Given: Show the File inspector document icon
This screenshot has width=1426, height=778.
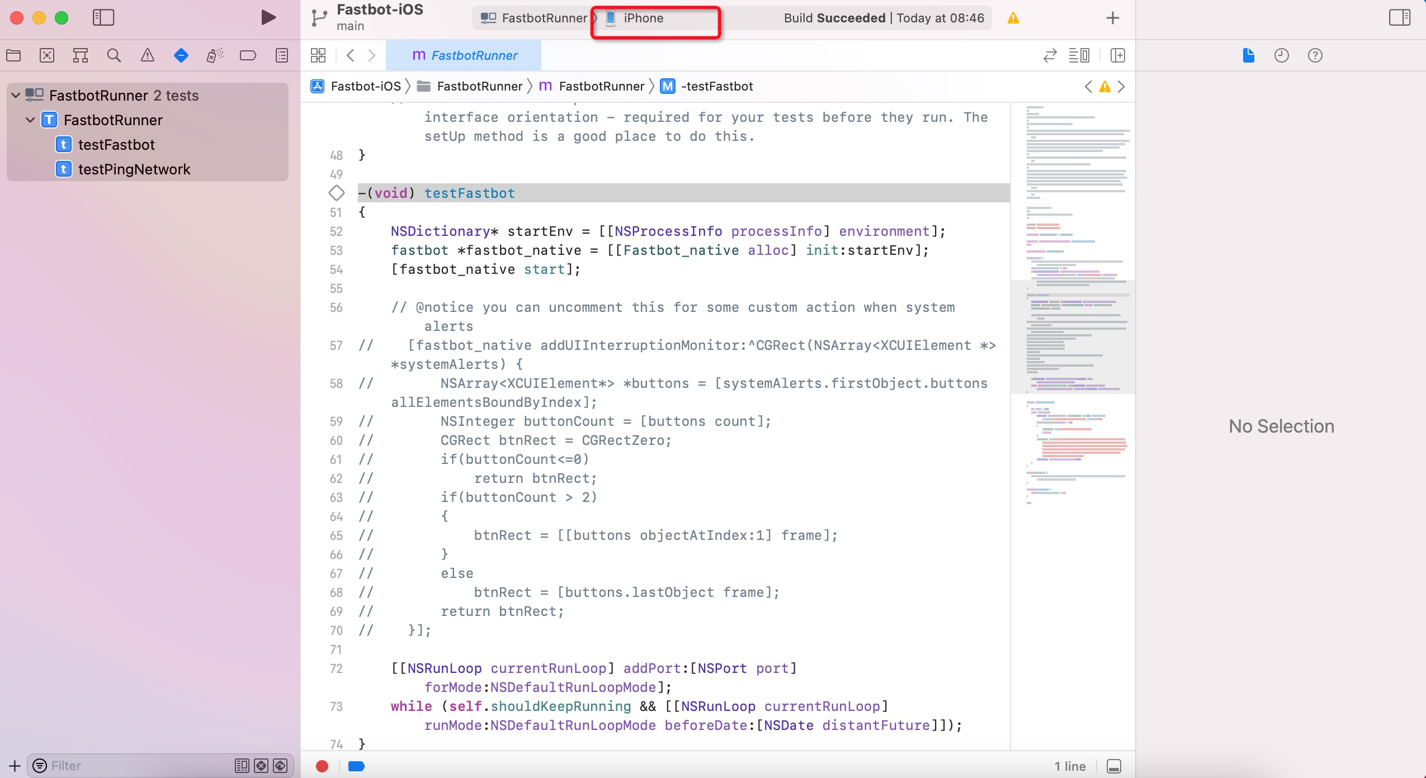Looking at the screenshot, I should pos(1249,56).
